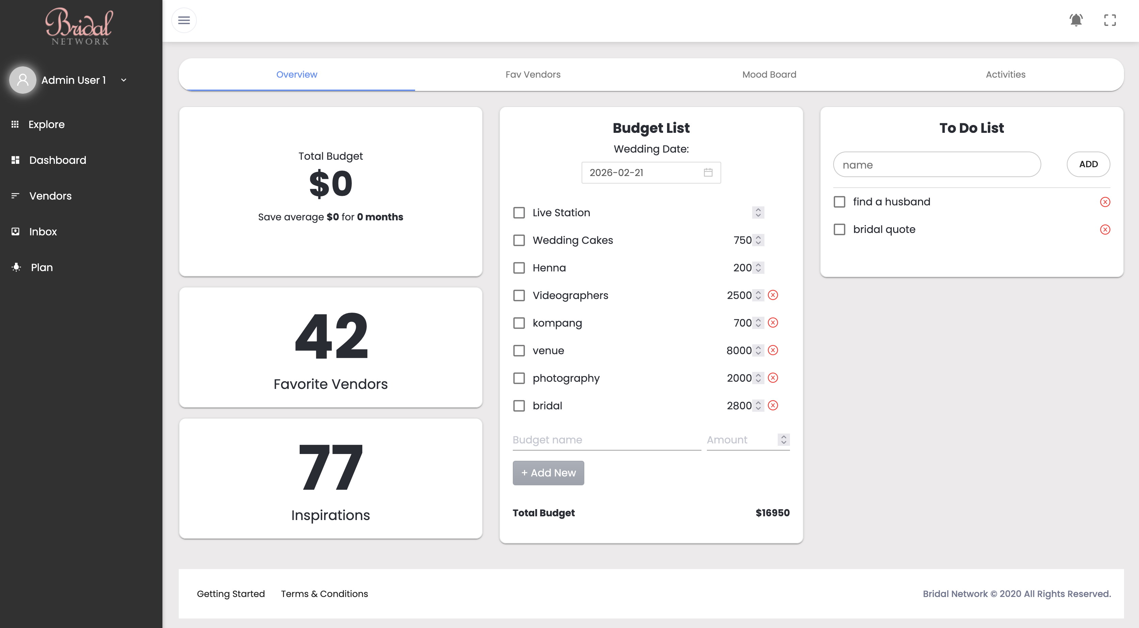Click the Explore grid icon
This screenshot has width=1139, height=628.
15,124
